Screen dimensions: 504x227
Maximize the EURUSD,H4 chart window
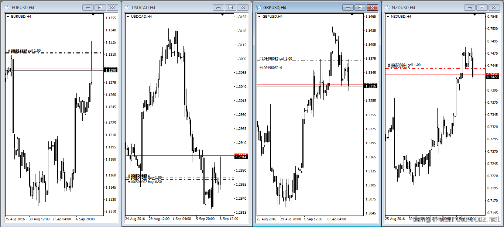(x=100, y=7)
